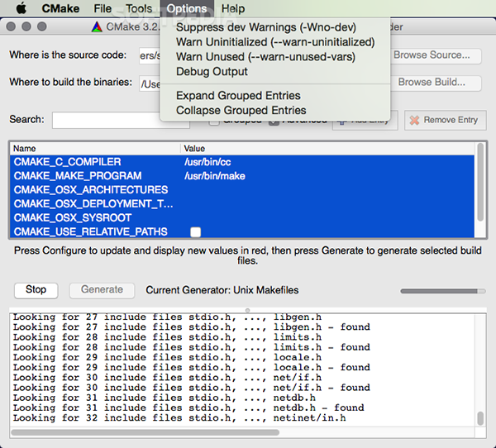Click the /usr/bin/make value cell

pyautogui.click(x=215, y=176)
